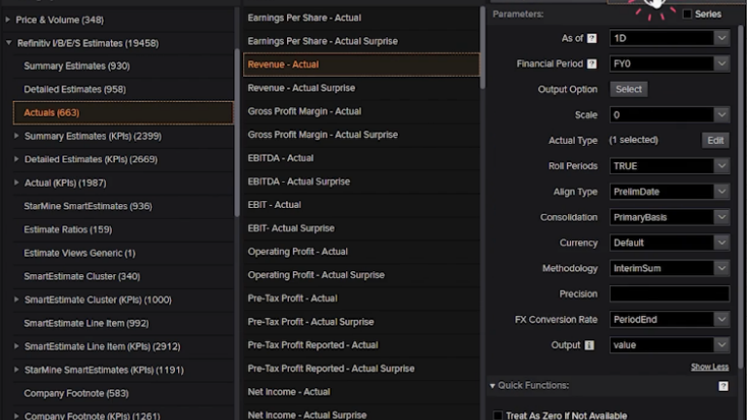747x420 pixels.
Task: Click the help icon next to As of
Action: (x=592, y=38)
